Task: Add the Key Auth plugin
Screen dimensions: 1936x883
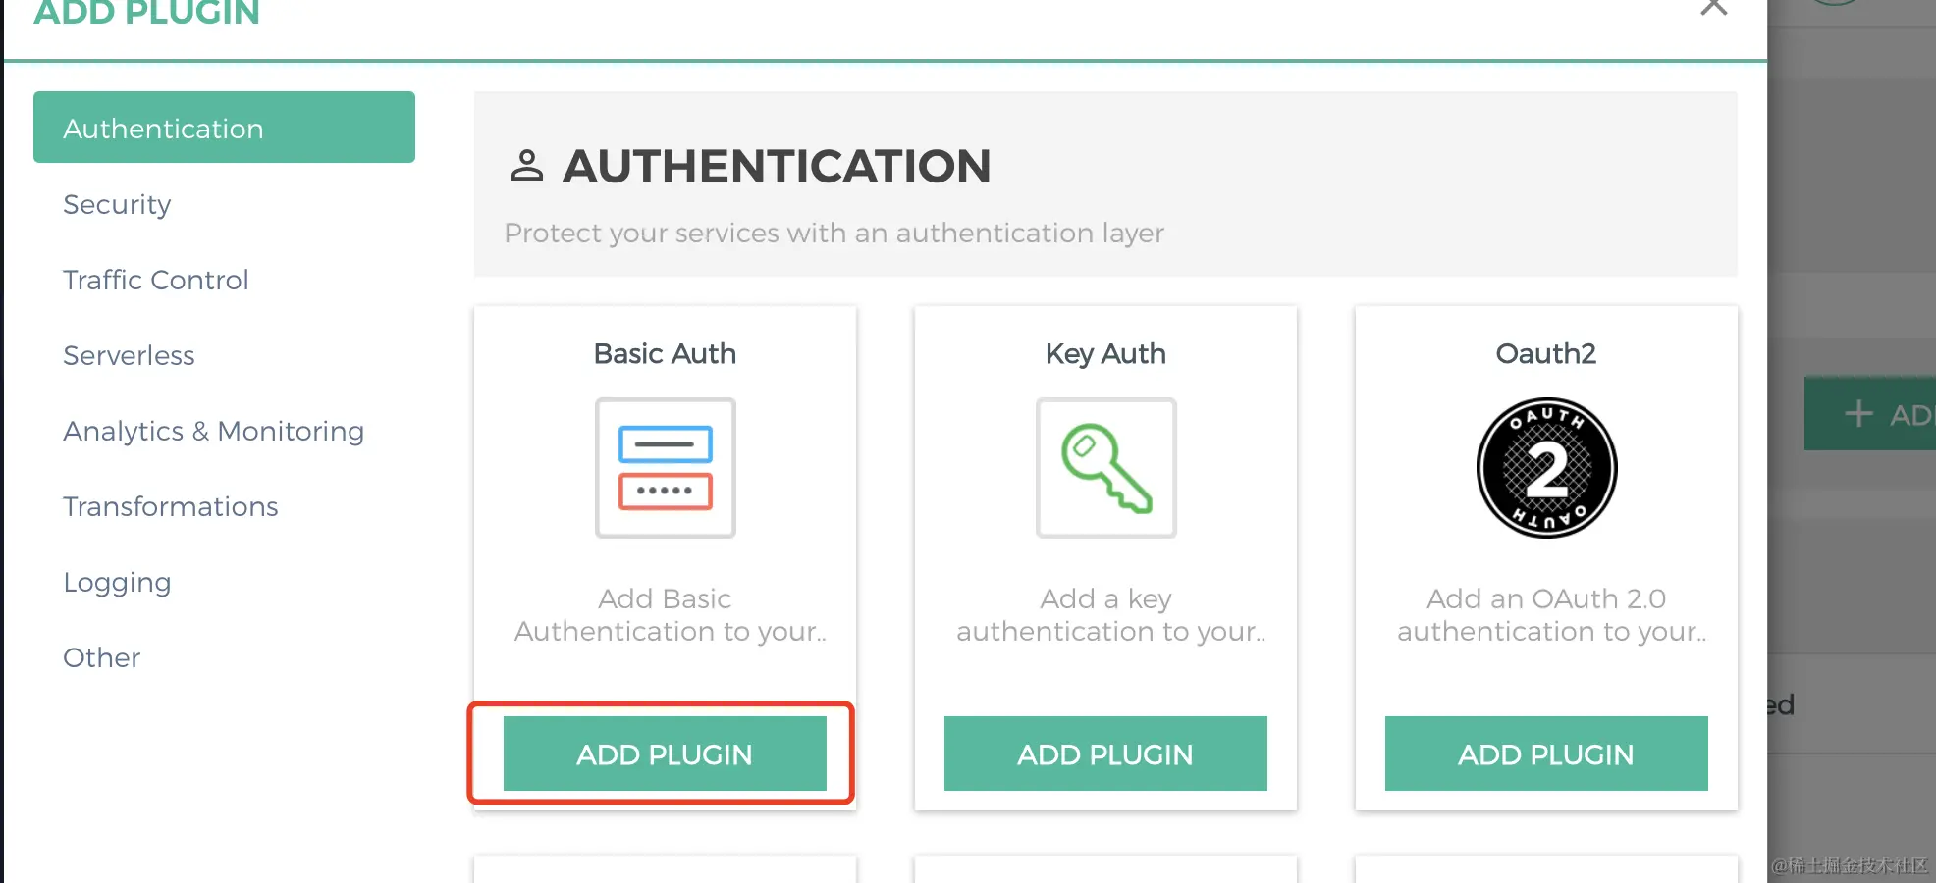Action: point(1105,753)
